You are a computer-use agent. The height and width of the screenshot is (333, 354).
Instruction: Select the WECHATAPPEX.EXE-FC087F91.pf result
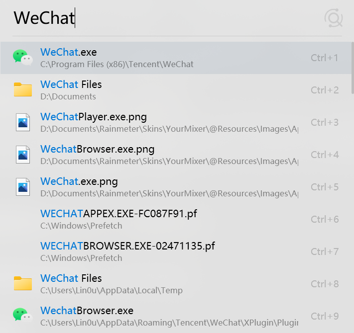[x=176, y=219]
